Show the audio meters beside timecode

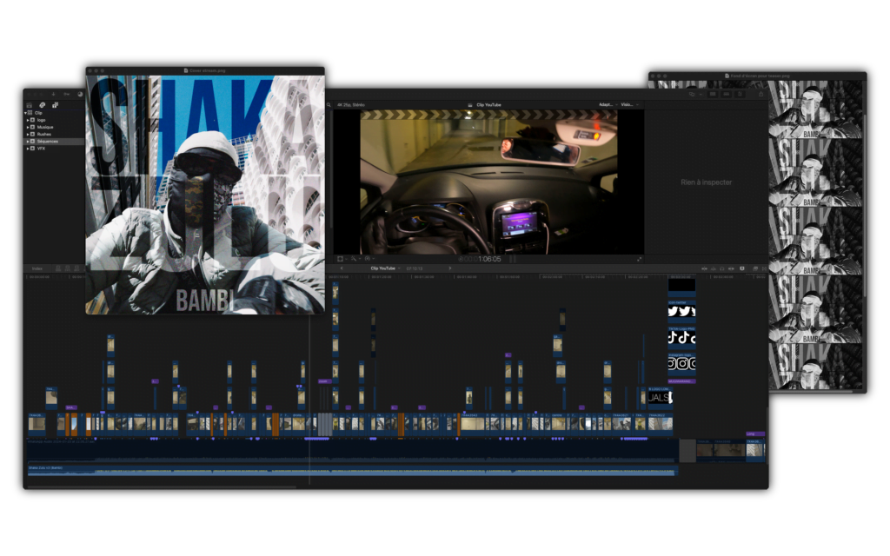513,259
